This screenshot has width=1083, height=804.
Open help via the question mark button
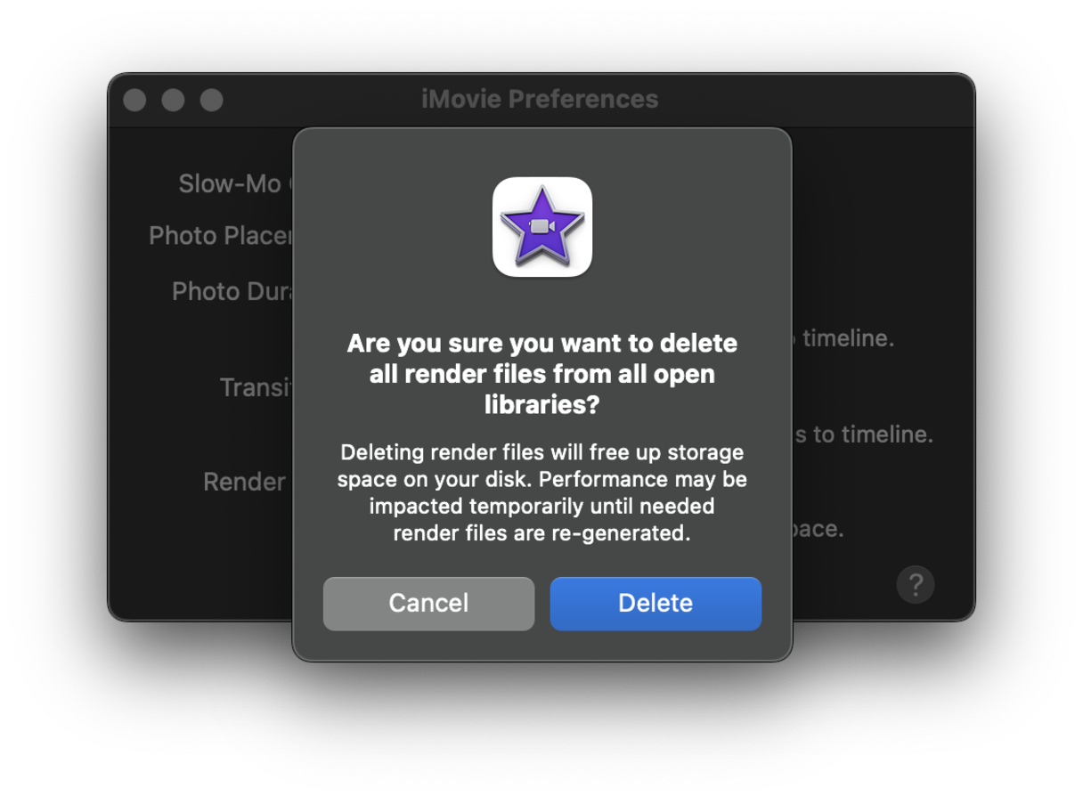coord(915,585)
